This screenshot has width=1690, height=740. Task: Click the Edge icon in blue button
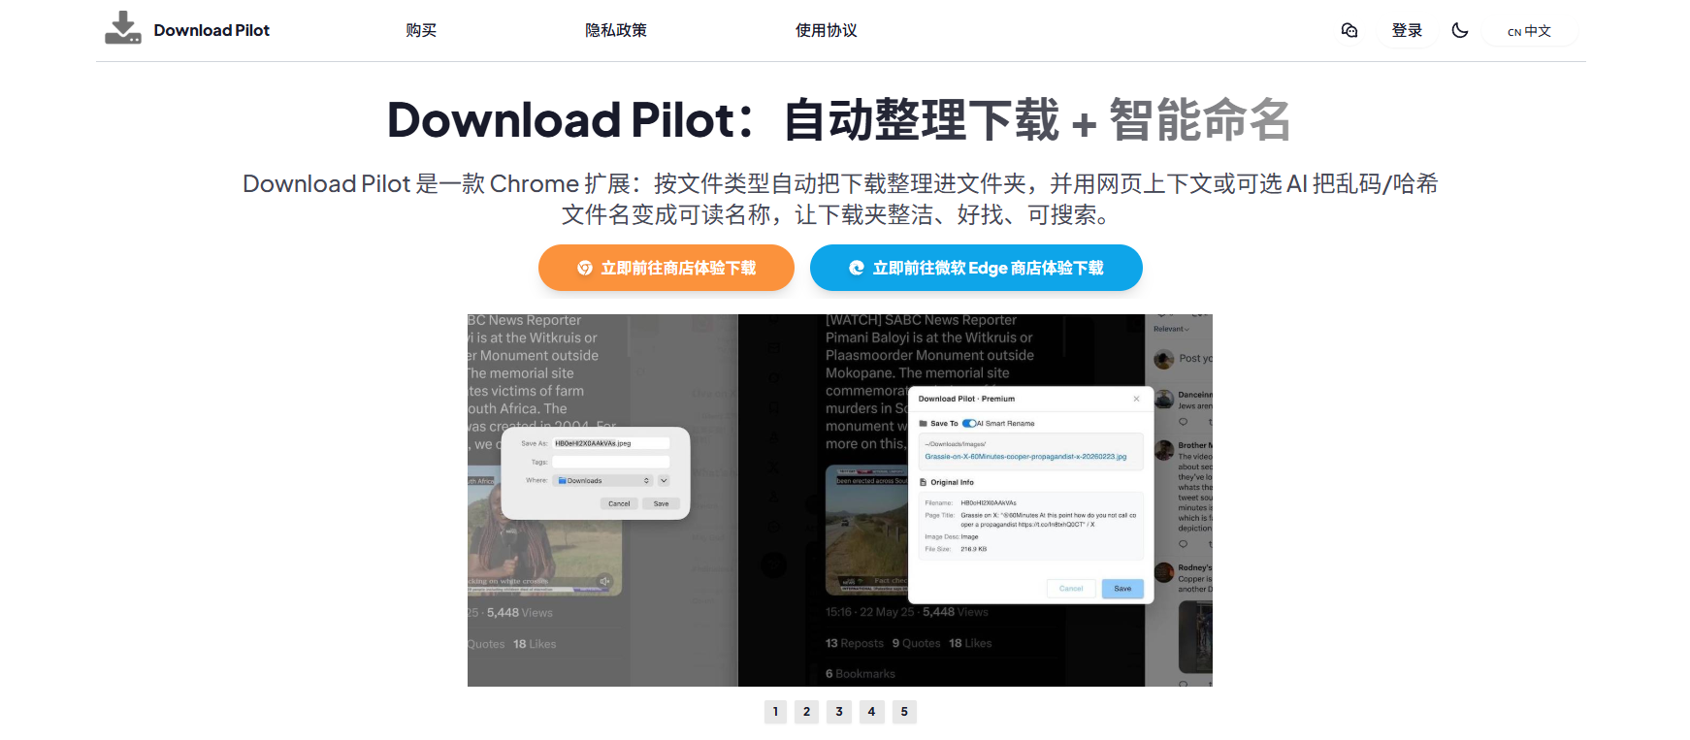pyautogui.click(x=857, y=268)
